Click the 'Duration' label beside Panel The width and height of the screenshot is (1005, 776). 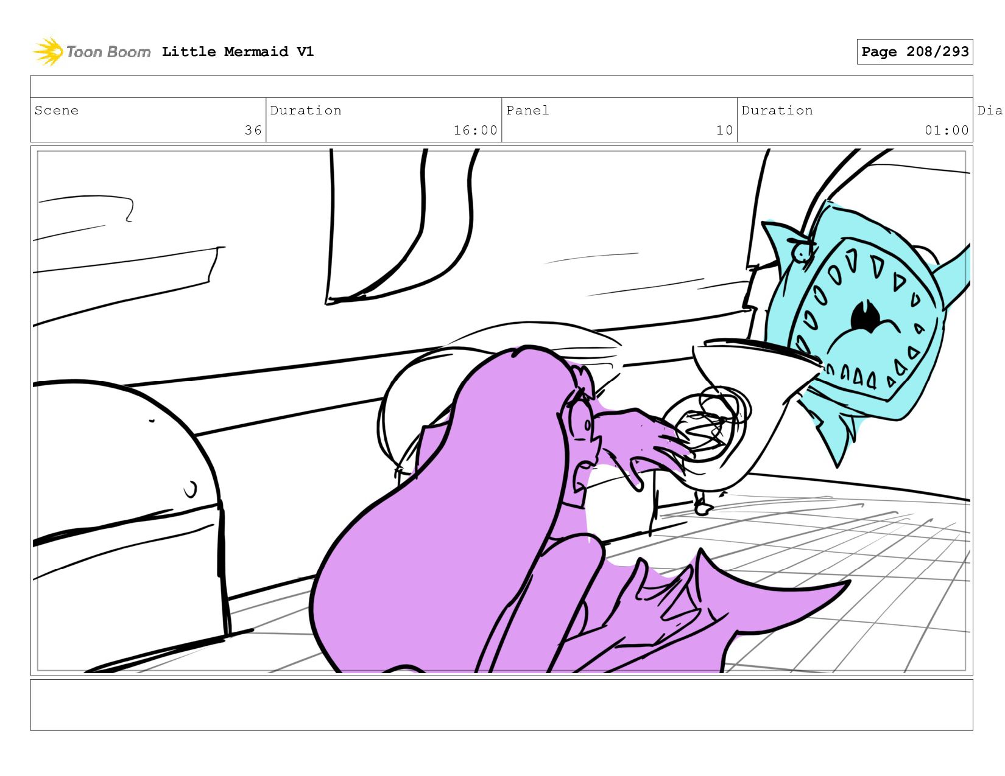pos(777,110)
